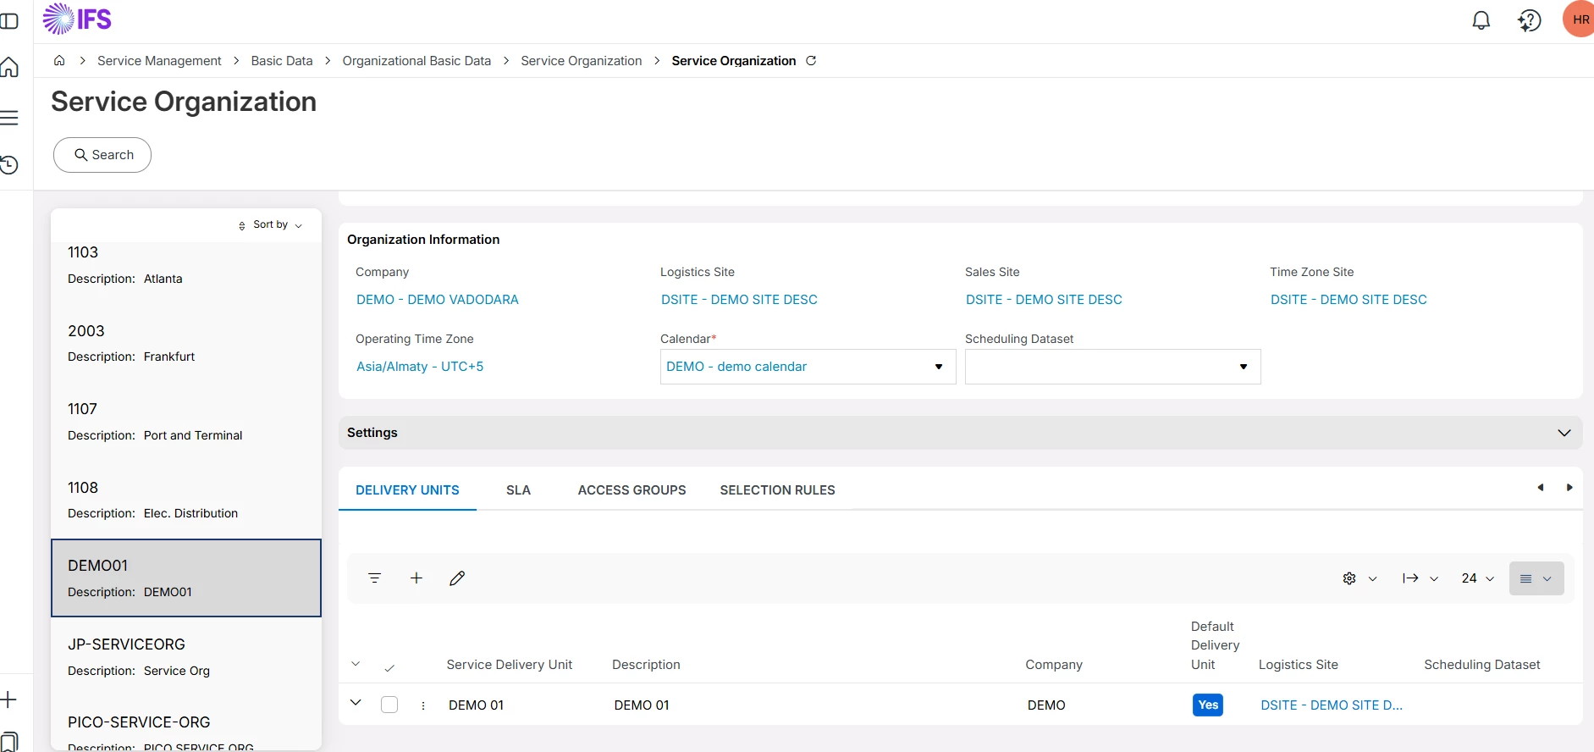Switch to the Access Groups tab
Viewport: 1594px width, 752px height.
(x=632, y=490)
